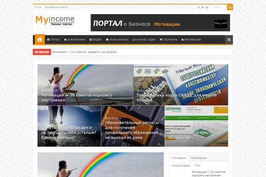Open the RSS feed icon
Screen dimensions: 266x177
point(199,8)
